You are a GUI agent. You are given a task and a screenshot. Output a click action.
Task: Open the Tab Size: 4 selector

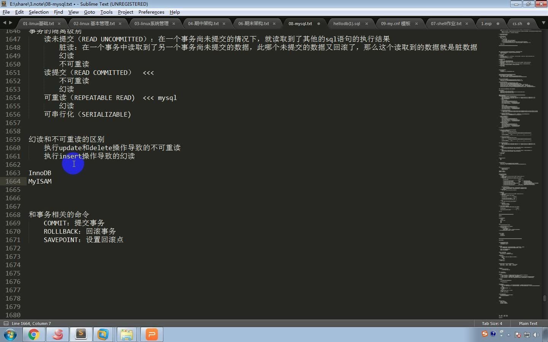tap(492, 323)
